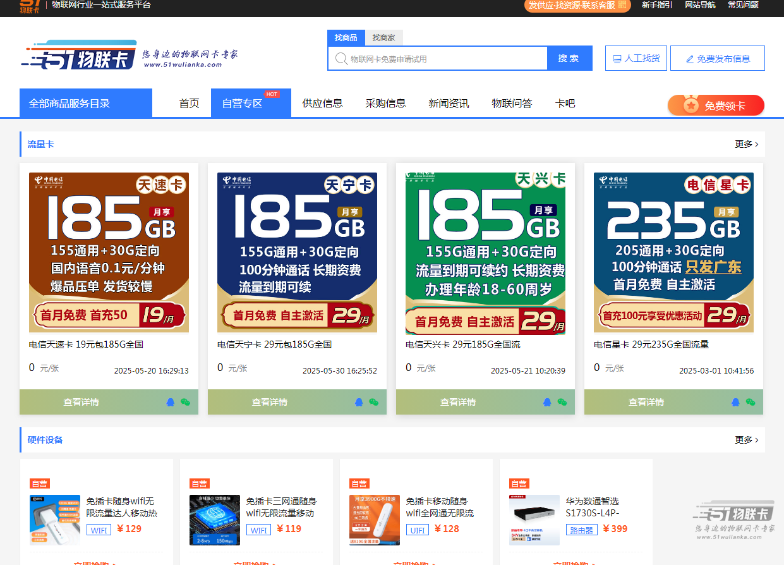This screenshot has width=784, height=565.
Task: Open thumbnail of 免插卡三网通随身wifi product
Action: (215, 520)
